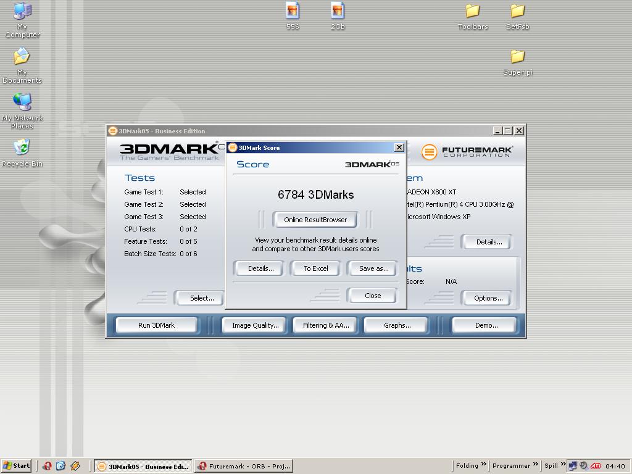632x474 pixels.
Task: Click Game Test 2: label
Action: (143, 204)
